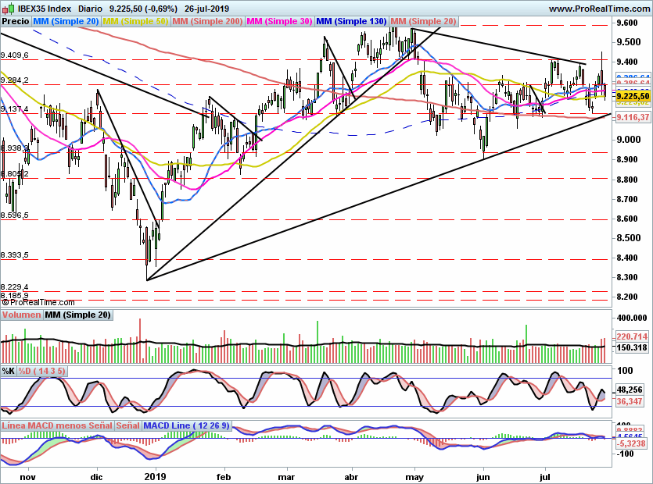Click the 8.185,9 level label
The height and width of the screenshot is (484, 653).
15,295
